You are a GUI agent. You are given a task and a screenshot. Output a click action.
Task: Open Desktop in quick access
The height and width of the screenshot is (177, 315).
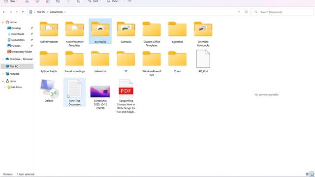click(16, 28)
